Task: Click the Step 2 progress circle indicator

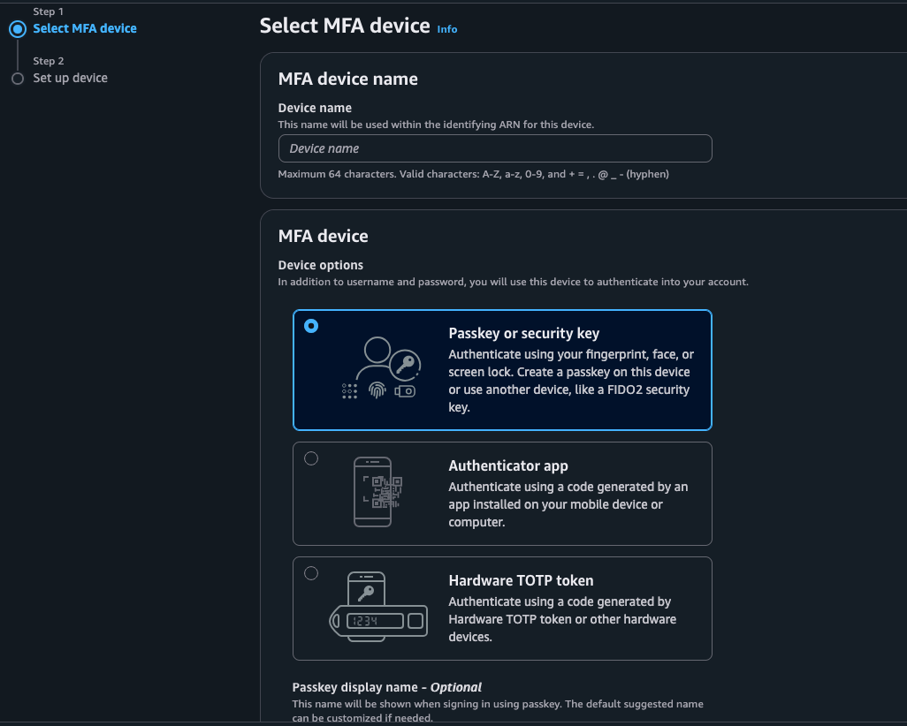Action: pyautogui.click(x=17, y=79)
